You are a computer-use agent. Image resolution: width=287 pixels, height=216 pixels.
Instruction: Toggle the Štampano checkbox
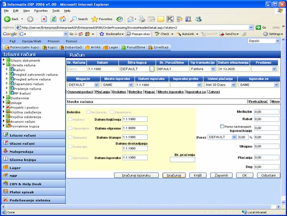(70, 137)
